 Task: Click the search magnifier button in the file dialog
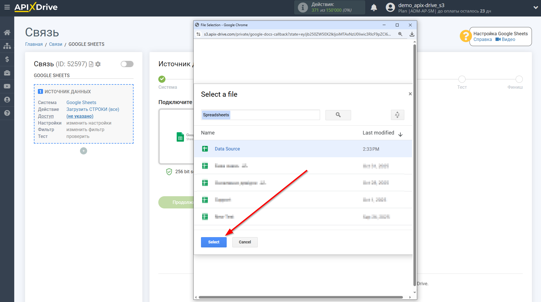click(338, 115)
